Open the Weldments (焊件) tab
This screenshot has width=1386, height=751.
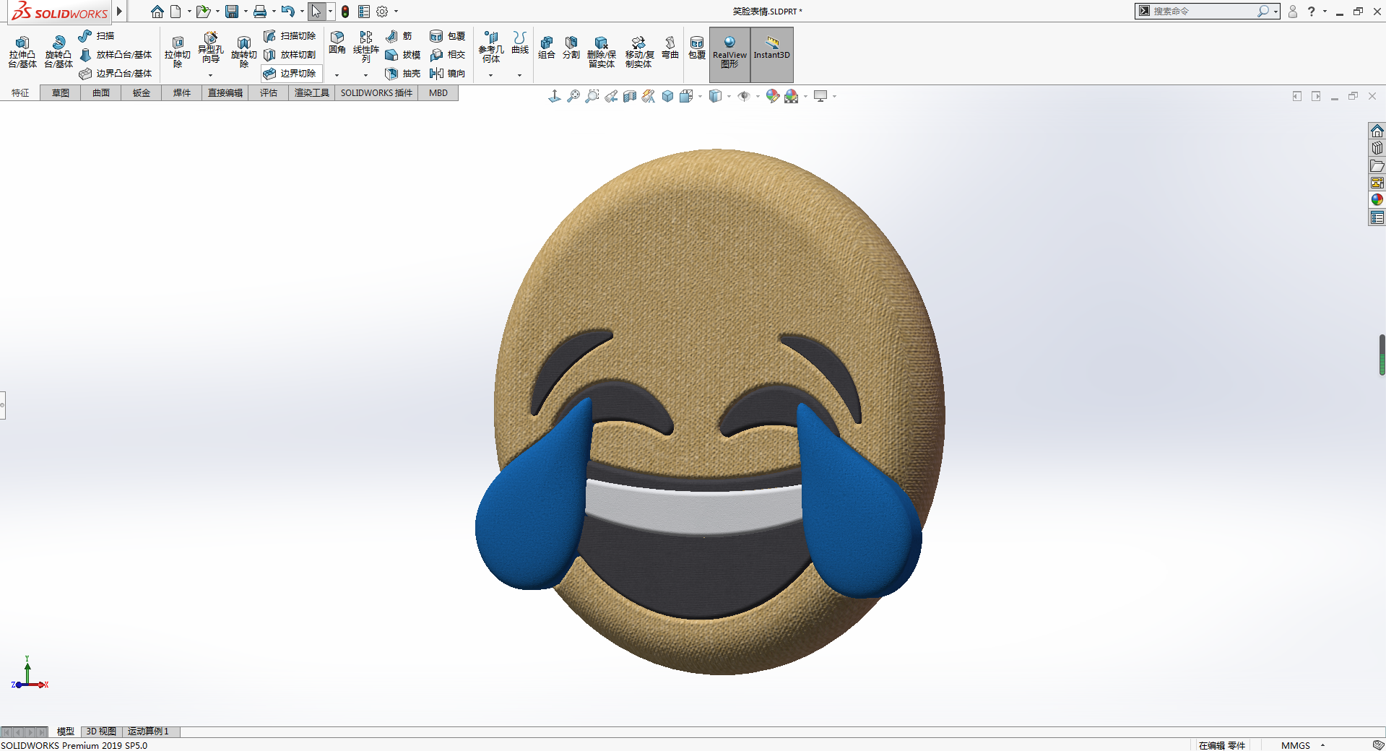coord(182,93)
